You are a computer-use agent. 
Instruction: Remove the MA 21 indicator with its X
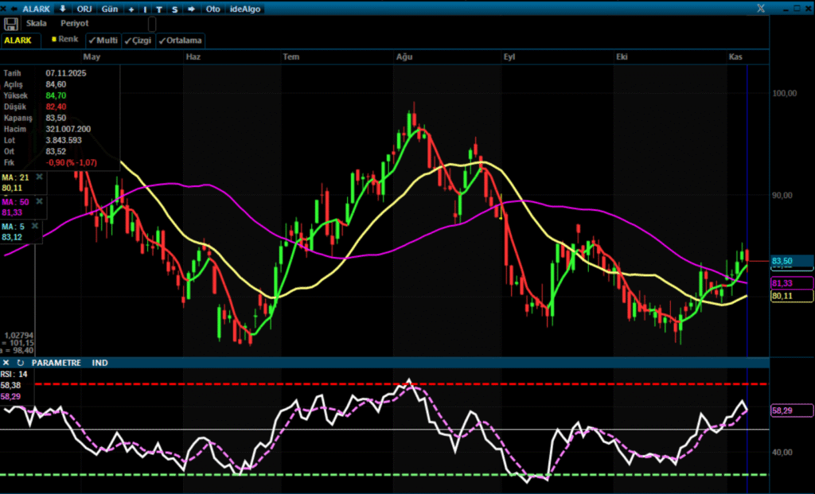tap(39, 177)
